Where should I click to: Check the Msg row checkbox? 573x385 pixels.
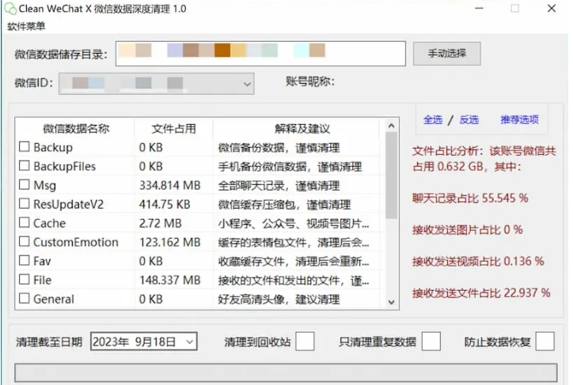pos(24,185)
